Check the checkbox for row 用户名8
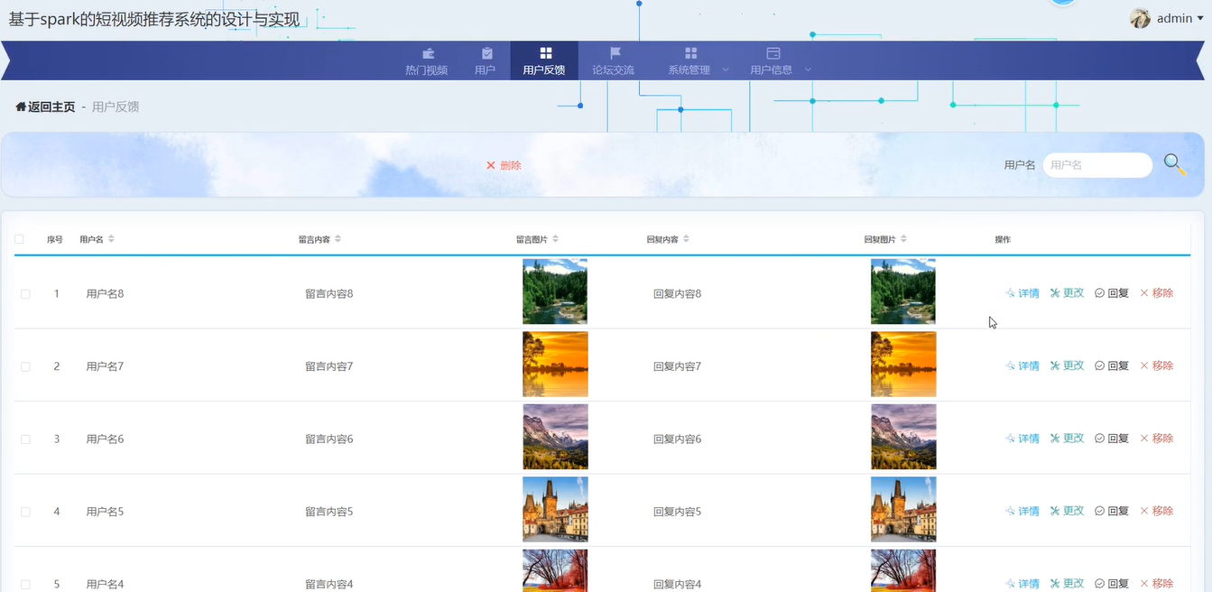The width and height of the screenshot is (1212, 592). (25, 294)
